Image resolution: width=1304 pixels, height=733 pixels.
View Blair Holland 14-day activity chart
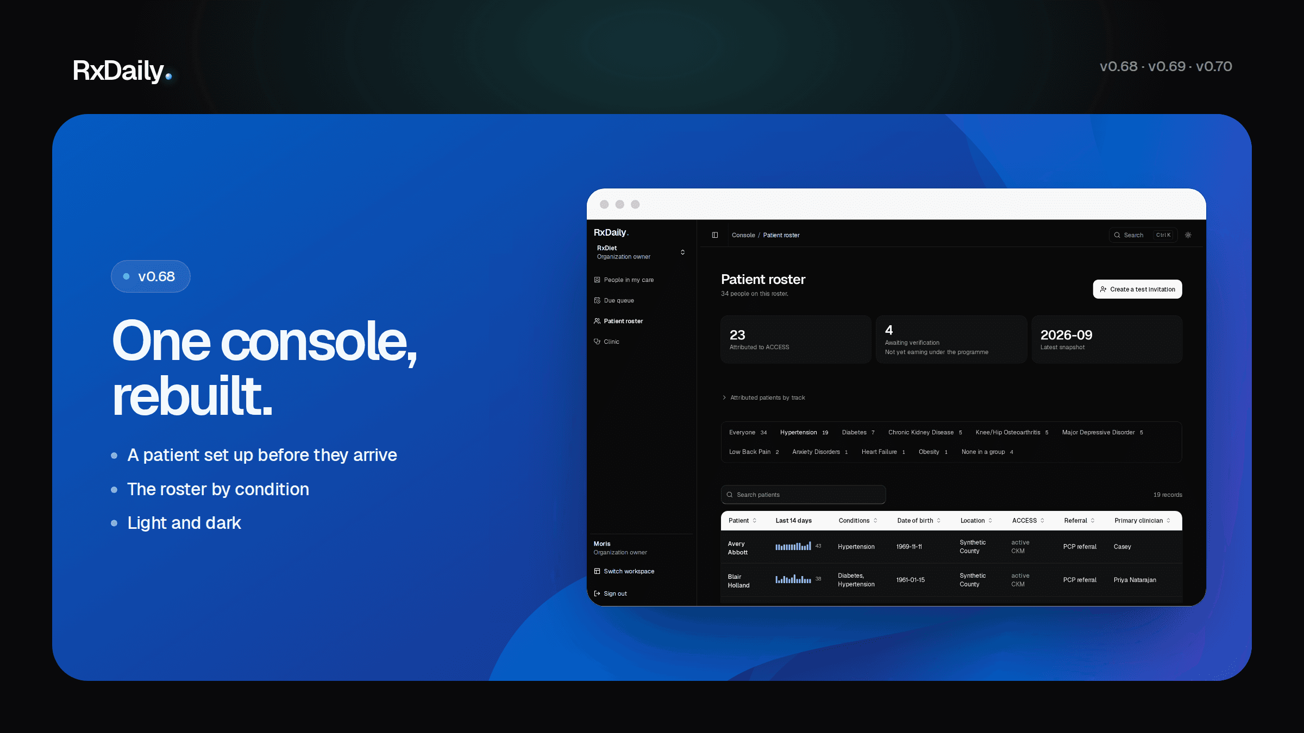click(793, 579)
